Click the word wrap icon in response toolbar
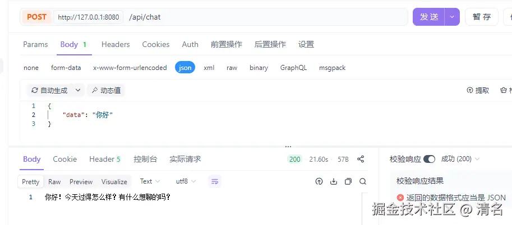 [215, 182]
